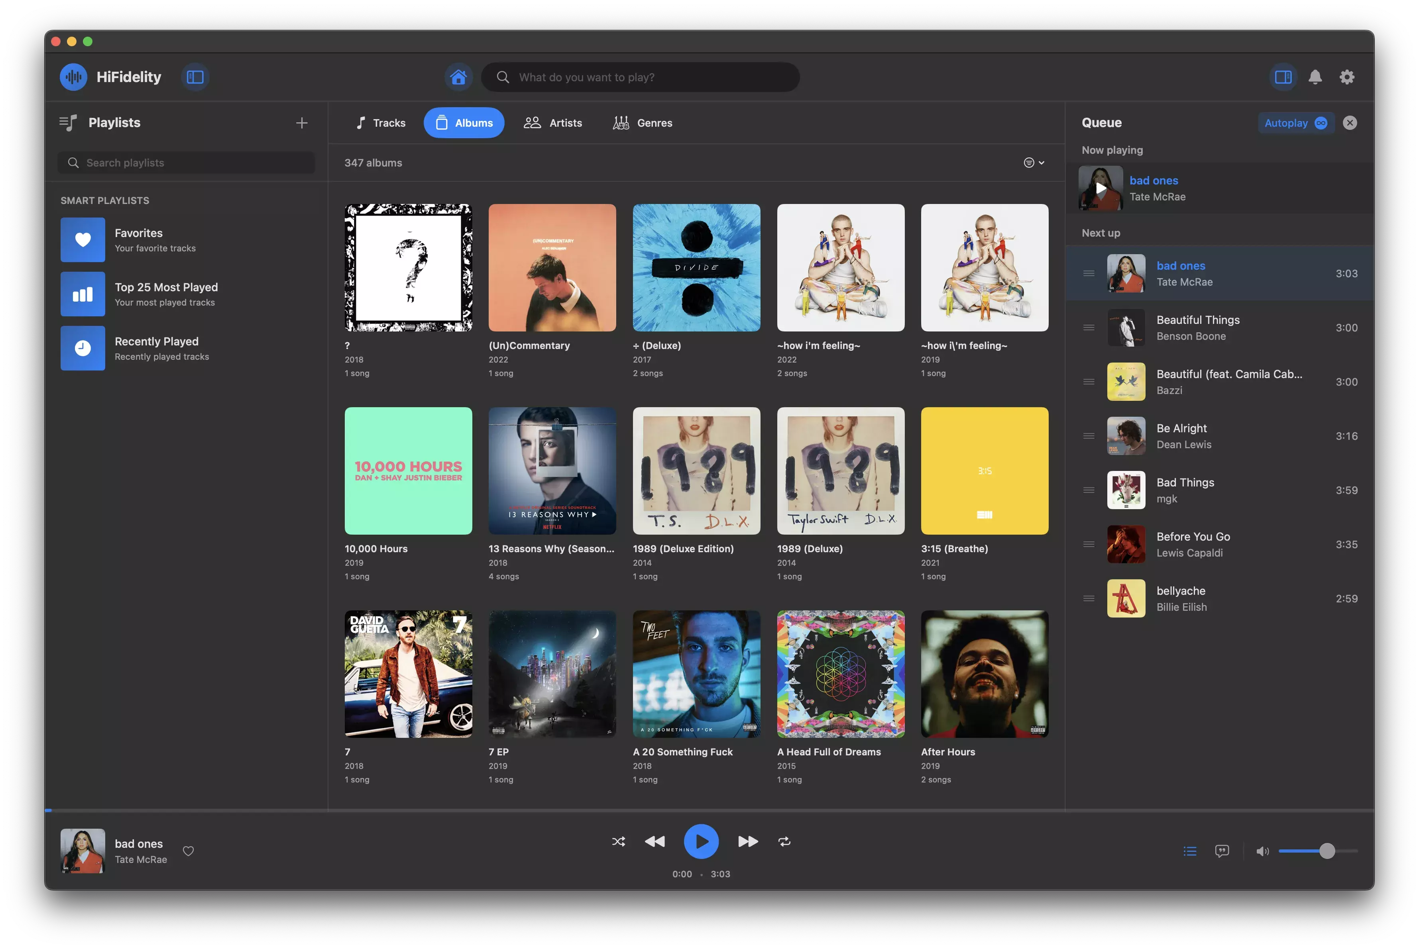Click the Home icon button

(458, 77)
